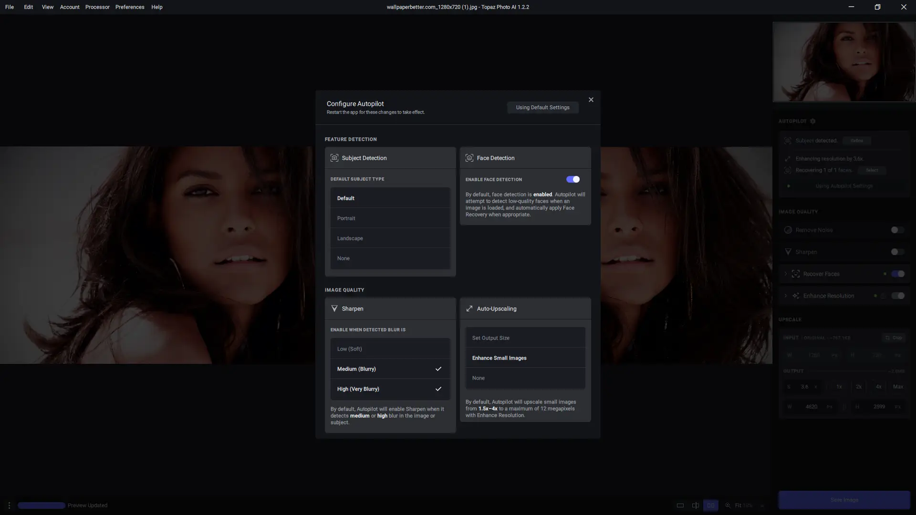Expand the Recover Faces section chevron
916x515 pixels.
click(786, 274)
